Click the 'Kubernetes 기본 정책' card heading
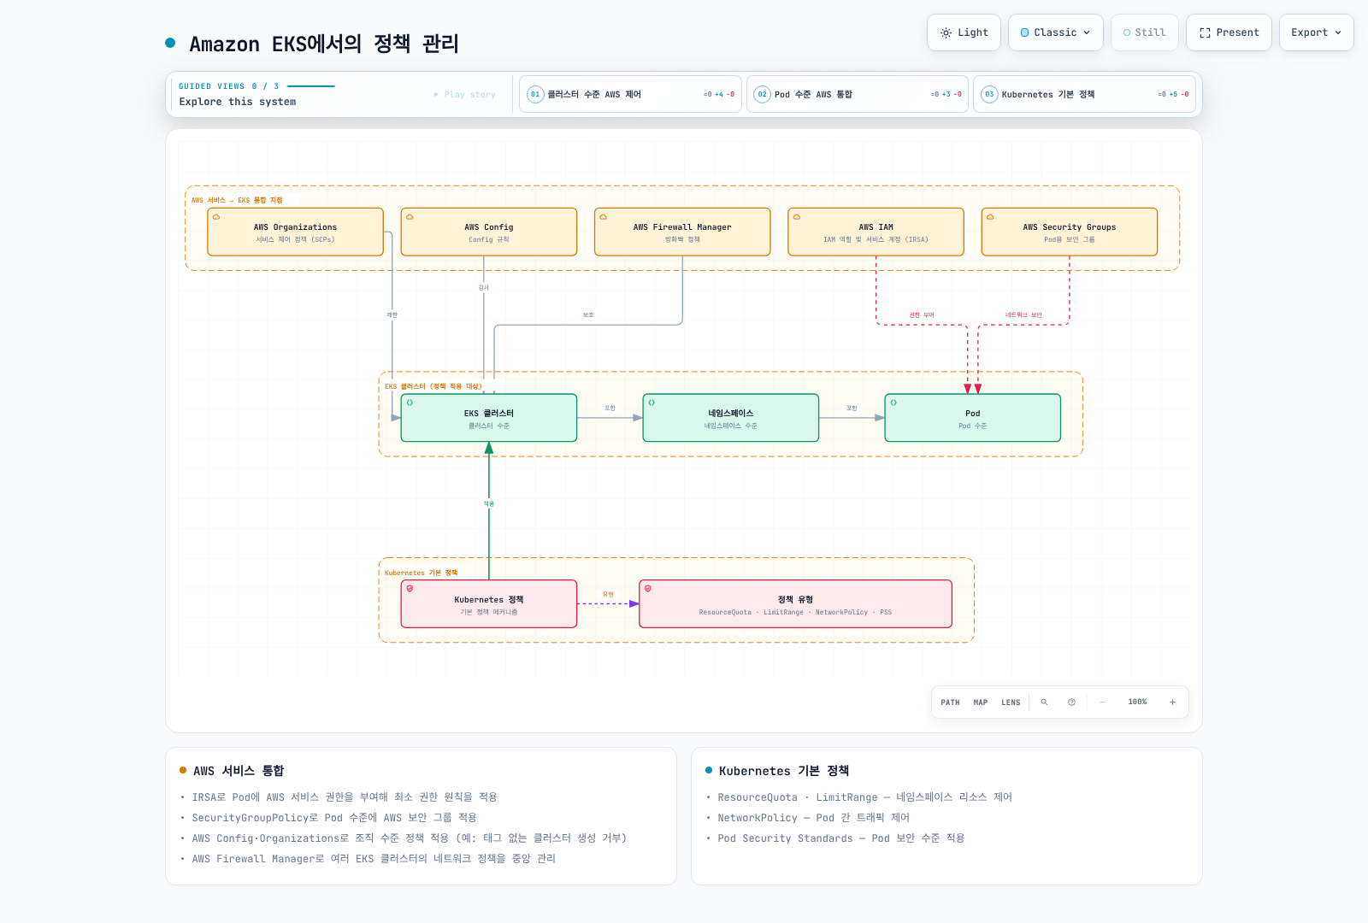Image resolution: width=1368 pixels, height=923 pixels. coord(784,771)
